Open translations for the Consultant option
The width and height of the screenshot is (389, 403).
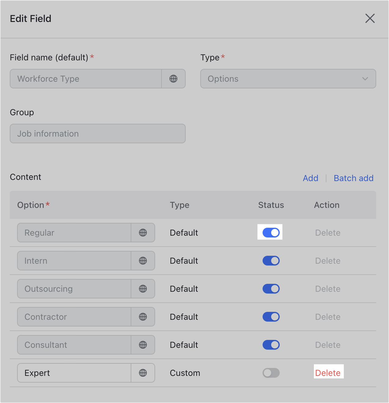143,345
